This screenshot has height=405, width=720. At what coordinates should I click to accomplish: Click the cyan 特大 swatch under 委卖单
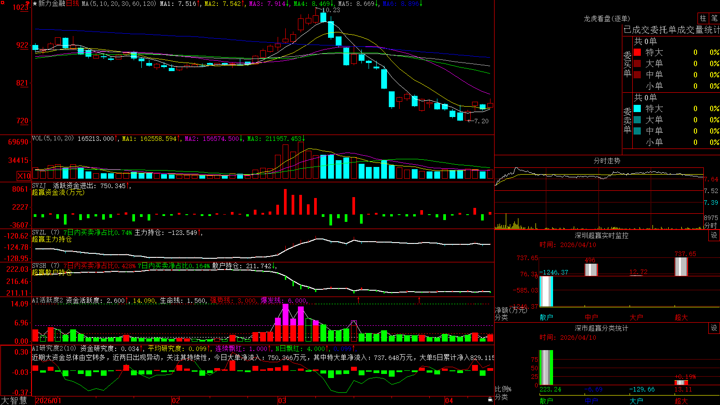click(x=637, y=108)
